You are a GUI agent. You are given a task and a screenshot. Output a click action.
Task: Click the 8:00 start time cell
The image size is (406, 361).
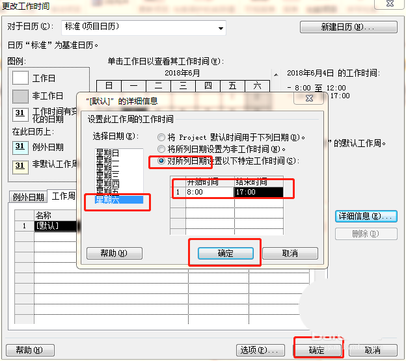(210, 193)
